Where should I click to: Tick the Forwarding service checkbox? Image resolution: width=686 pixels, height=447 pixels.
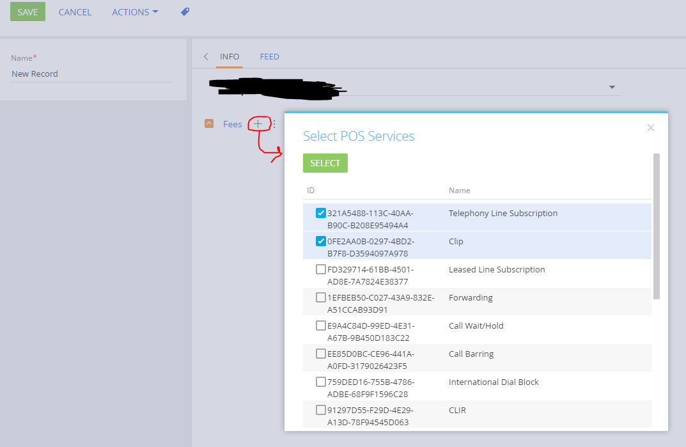point(321,297)
